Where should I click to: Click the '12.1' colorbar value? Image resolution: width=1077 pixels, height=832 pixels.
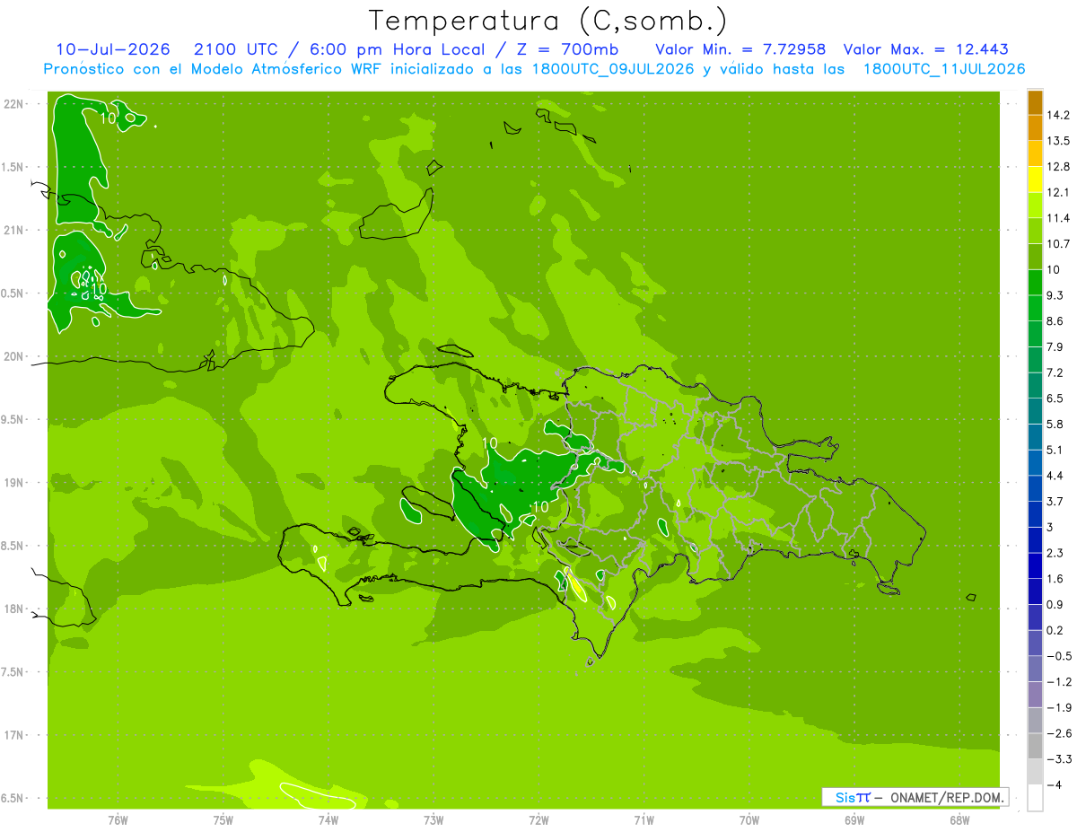[1058, 192]
